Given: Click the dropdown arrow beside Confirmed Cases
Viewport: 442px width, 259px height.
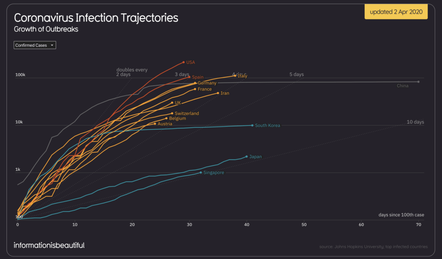Looking at the screenshot, I should [52, 45].
